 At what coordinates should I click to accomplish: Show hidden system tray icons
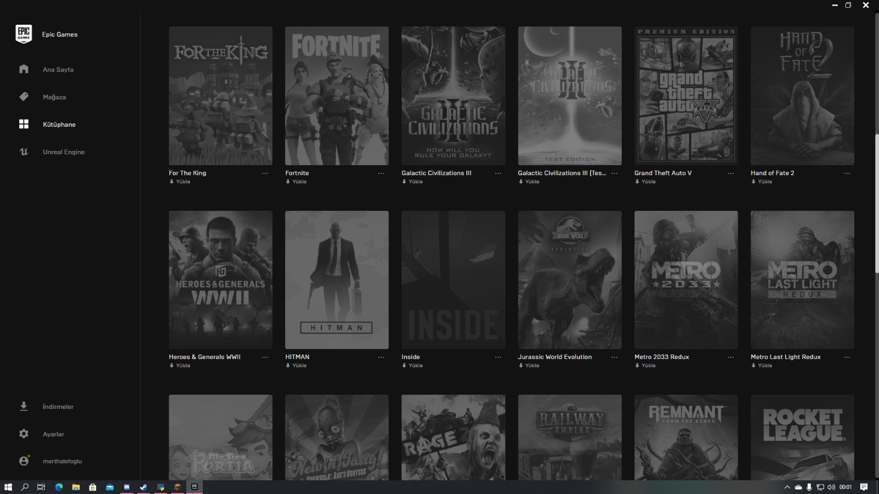(787, 487)
